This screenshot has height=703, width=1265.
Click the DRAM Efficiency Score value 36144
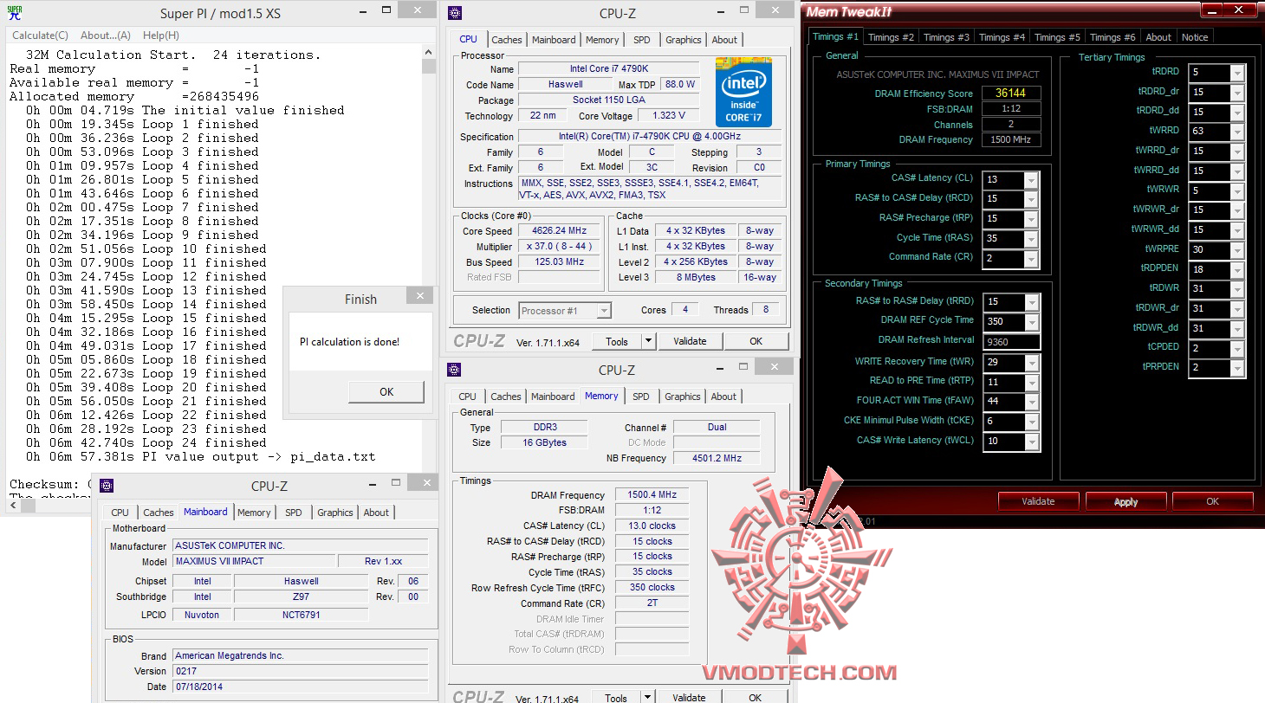click(x=1011, y=93)
